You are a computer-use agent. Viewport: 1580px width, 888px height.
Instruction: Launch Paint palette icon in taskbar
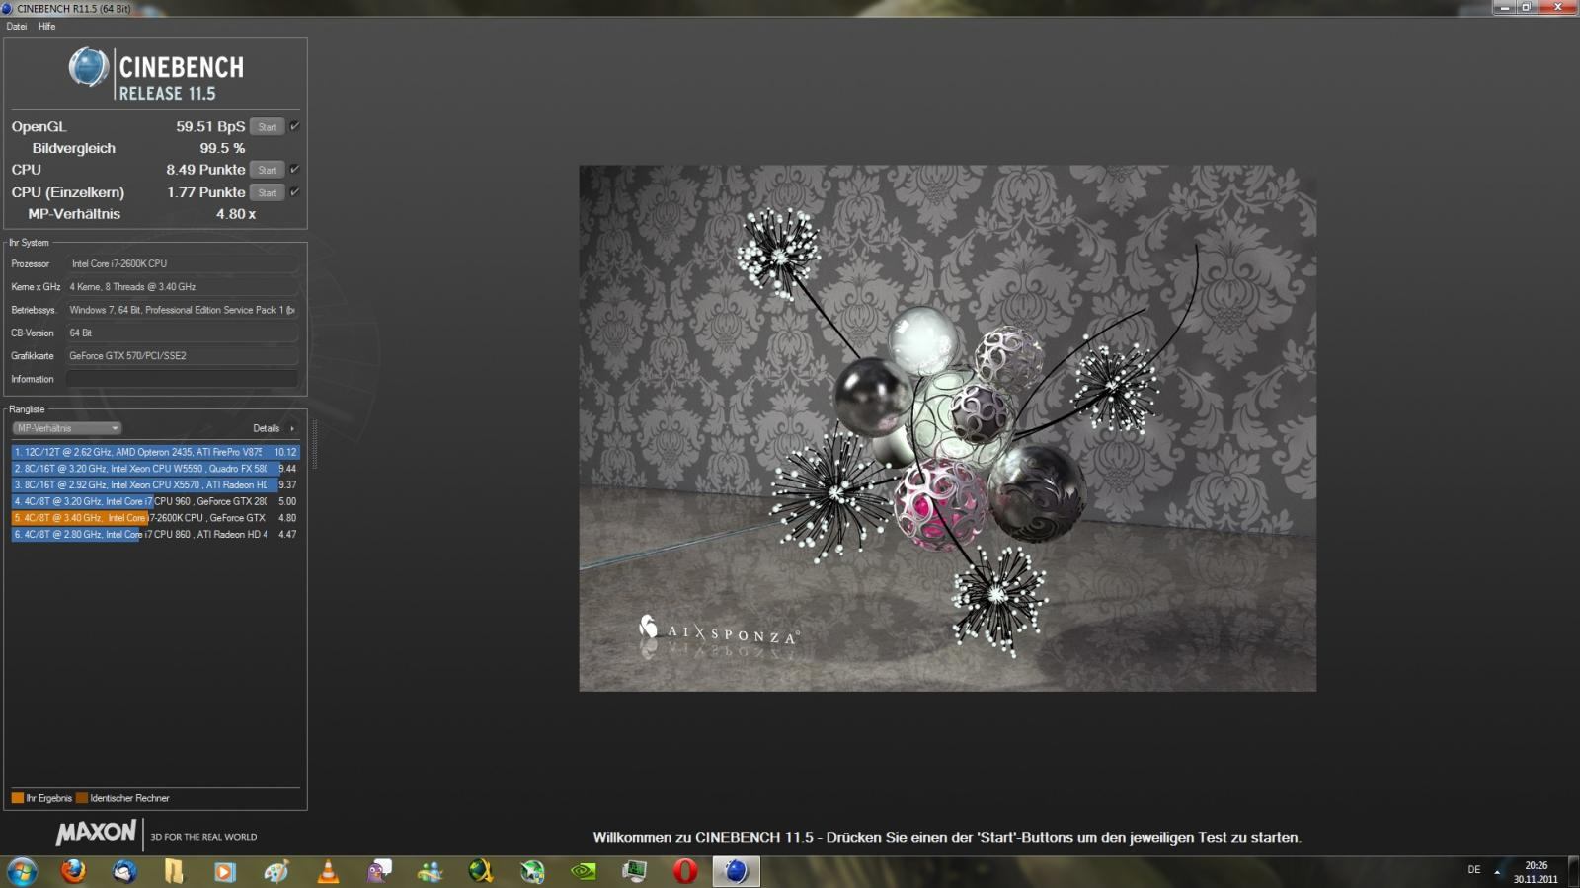coord(277,871)
